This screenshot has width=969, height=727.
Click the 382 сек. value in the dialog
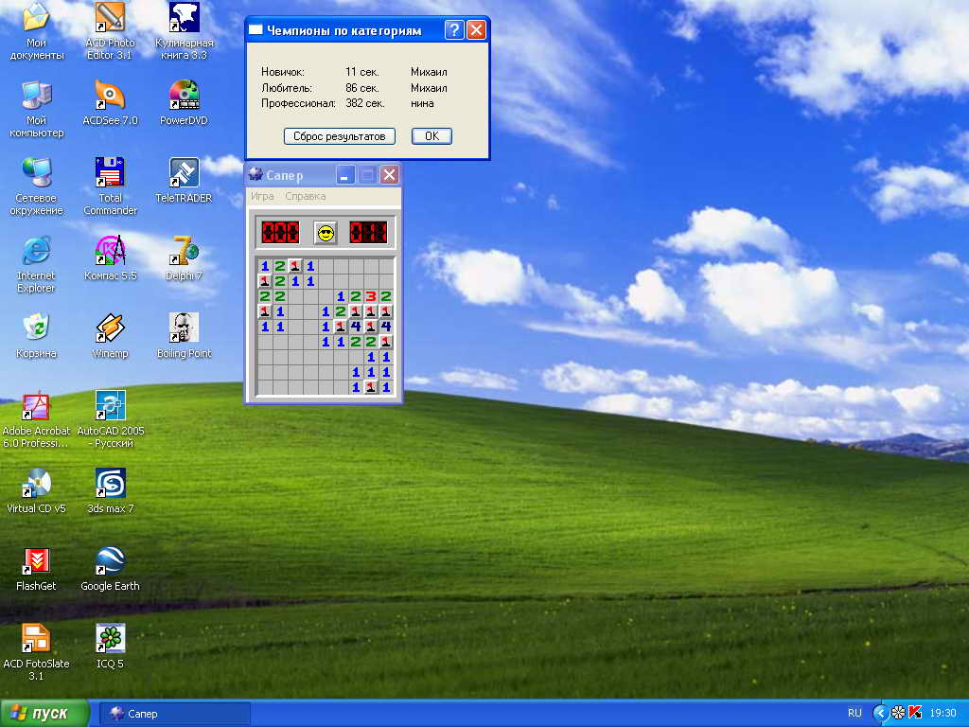click(x=364, y=103)
